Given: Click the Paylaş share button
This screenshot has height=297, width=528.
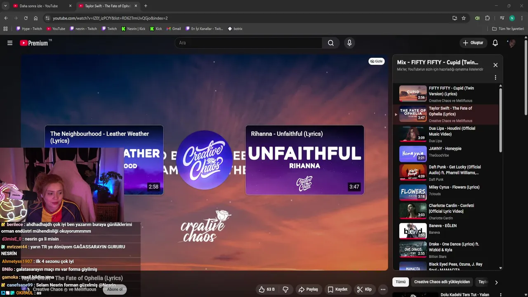Looking at the screenshot, I should (308, 290).
